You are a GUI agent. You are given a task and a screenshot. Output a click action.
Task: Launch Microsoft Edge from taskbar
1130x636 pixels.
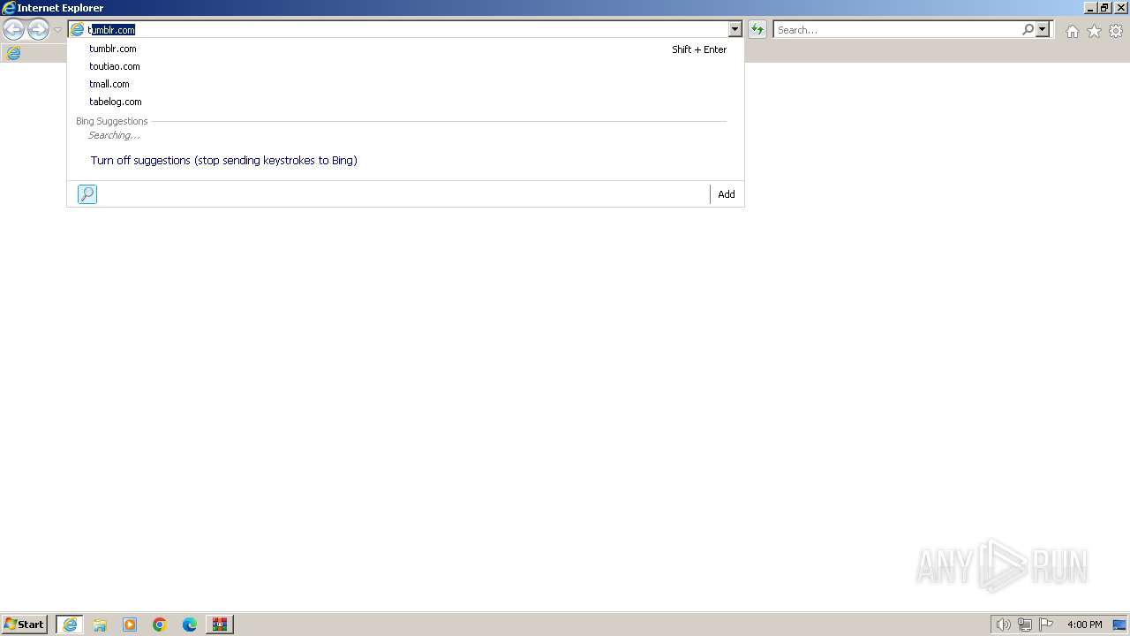(x=190, y=625)
